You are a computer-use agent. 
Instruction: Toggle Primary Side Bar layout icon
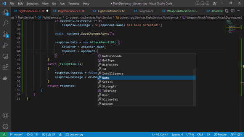click(x=197, y=3)
